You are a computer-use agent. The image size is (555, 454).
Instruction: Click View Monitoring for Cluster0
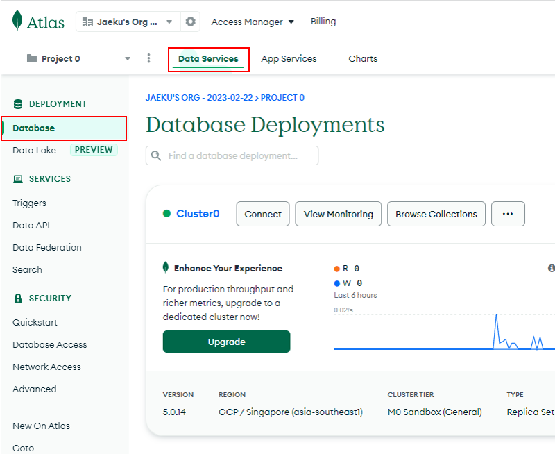coord(339,215)
